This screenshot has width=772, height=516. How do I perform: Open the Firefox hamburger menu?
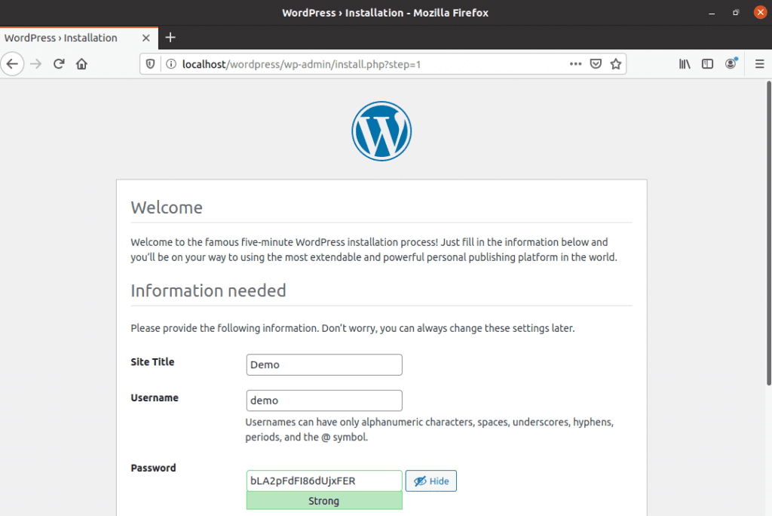759,64
